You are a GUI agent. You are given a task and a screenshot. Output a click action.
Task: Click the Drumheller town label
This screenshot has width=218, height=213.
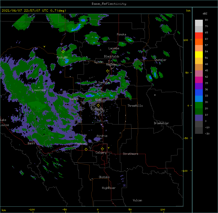[161, 123]
